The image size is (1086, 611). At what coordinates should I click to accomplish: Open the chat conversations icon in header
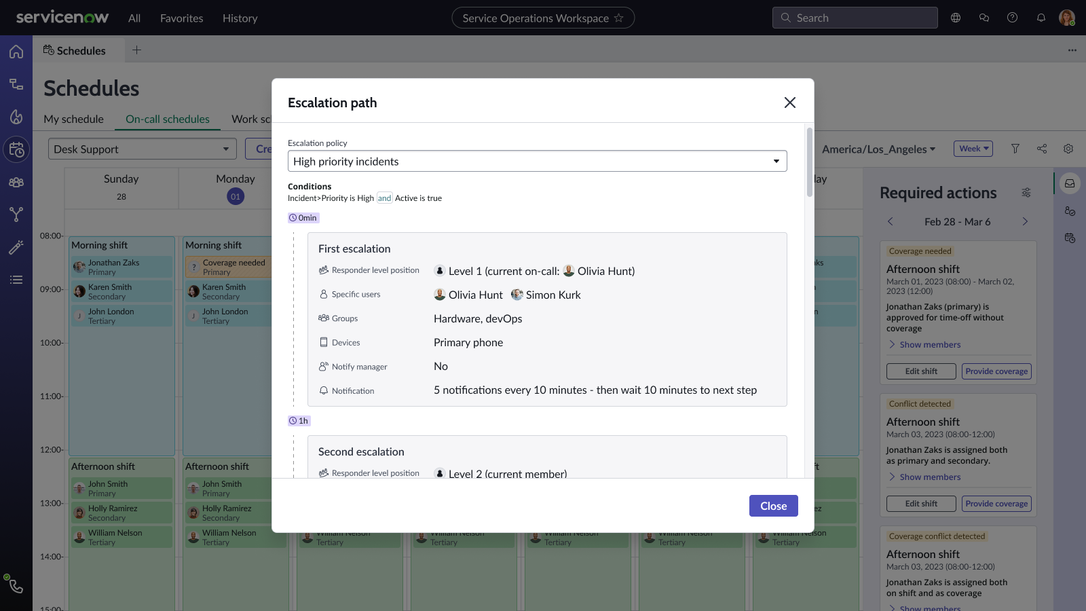pos(984,18)
